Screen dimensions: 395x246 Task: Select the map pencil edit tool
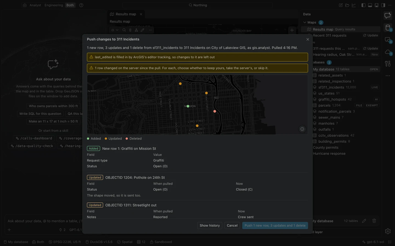click(x=142, y=30)
